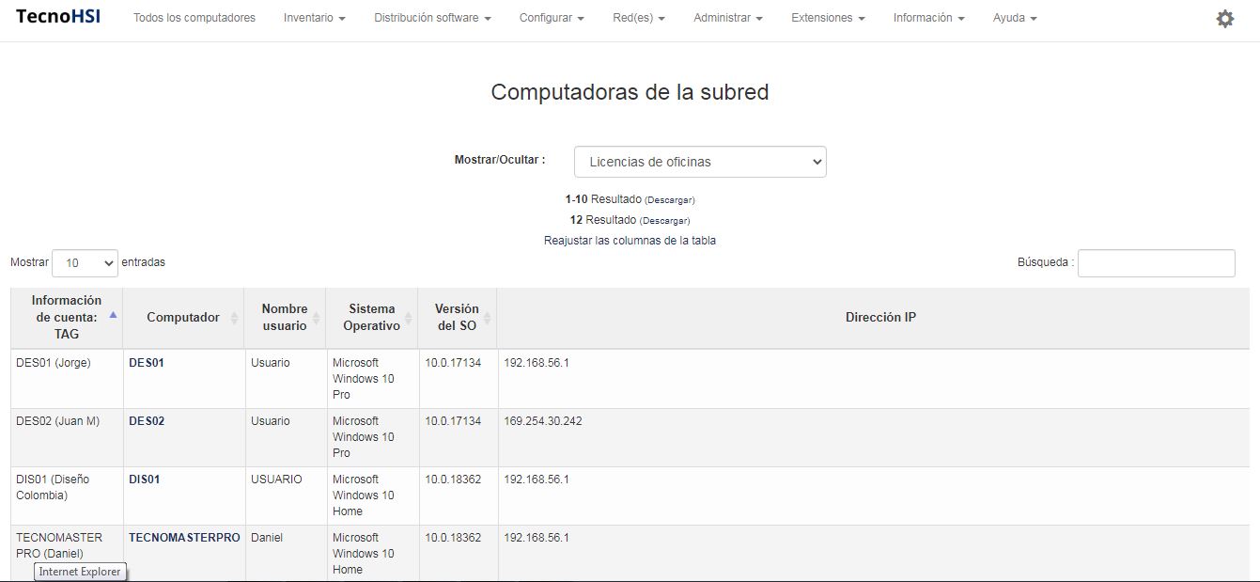Sort by Información de cuenta TAG column
The image size is (1260, 582).
(x=67, y=318)
